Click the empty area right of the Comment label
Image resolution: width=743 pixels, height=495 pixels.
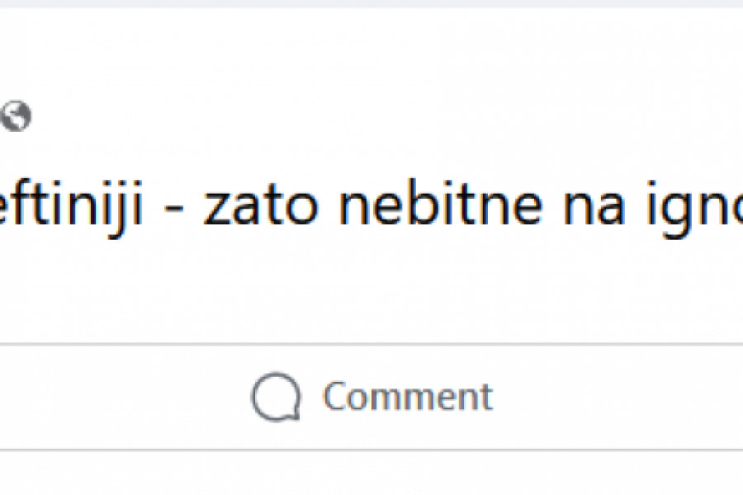(x=619, y=397)
